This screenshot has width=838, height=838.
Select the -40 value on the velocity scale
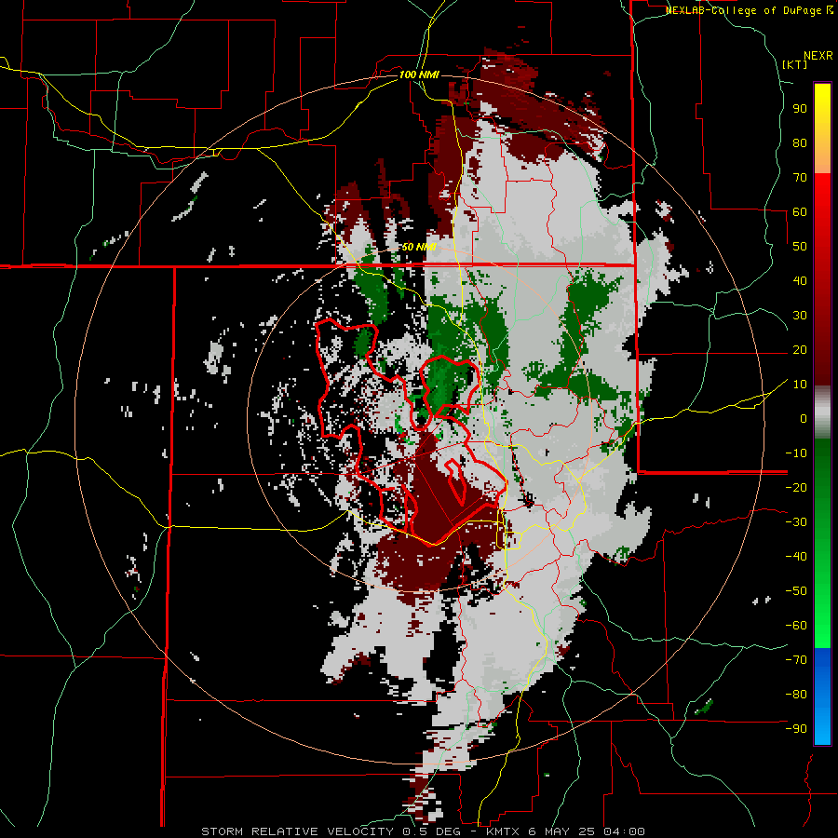pyautogui.click(x=796, y=557)
